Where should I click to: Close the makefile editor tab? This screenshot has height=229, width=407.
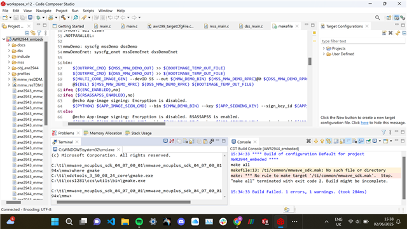coord(297,26)
